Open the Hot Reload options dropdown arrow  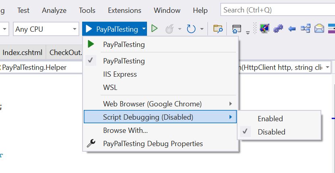pyautogui.click(x=180, y=29)
